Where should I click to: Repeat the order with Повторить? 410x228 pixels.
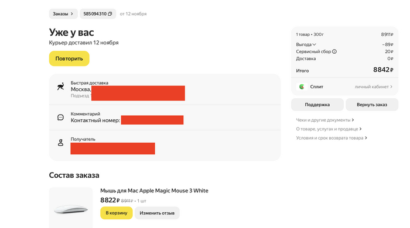click(69, 58)
